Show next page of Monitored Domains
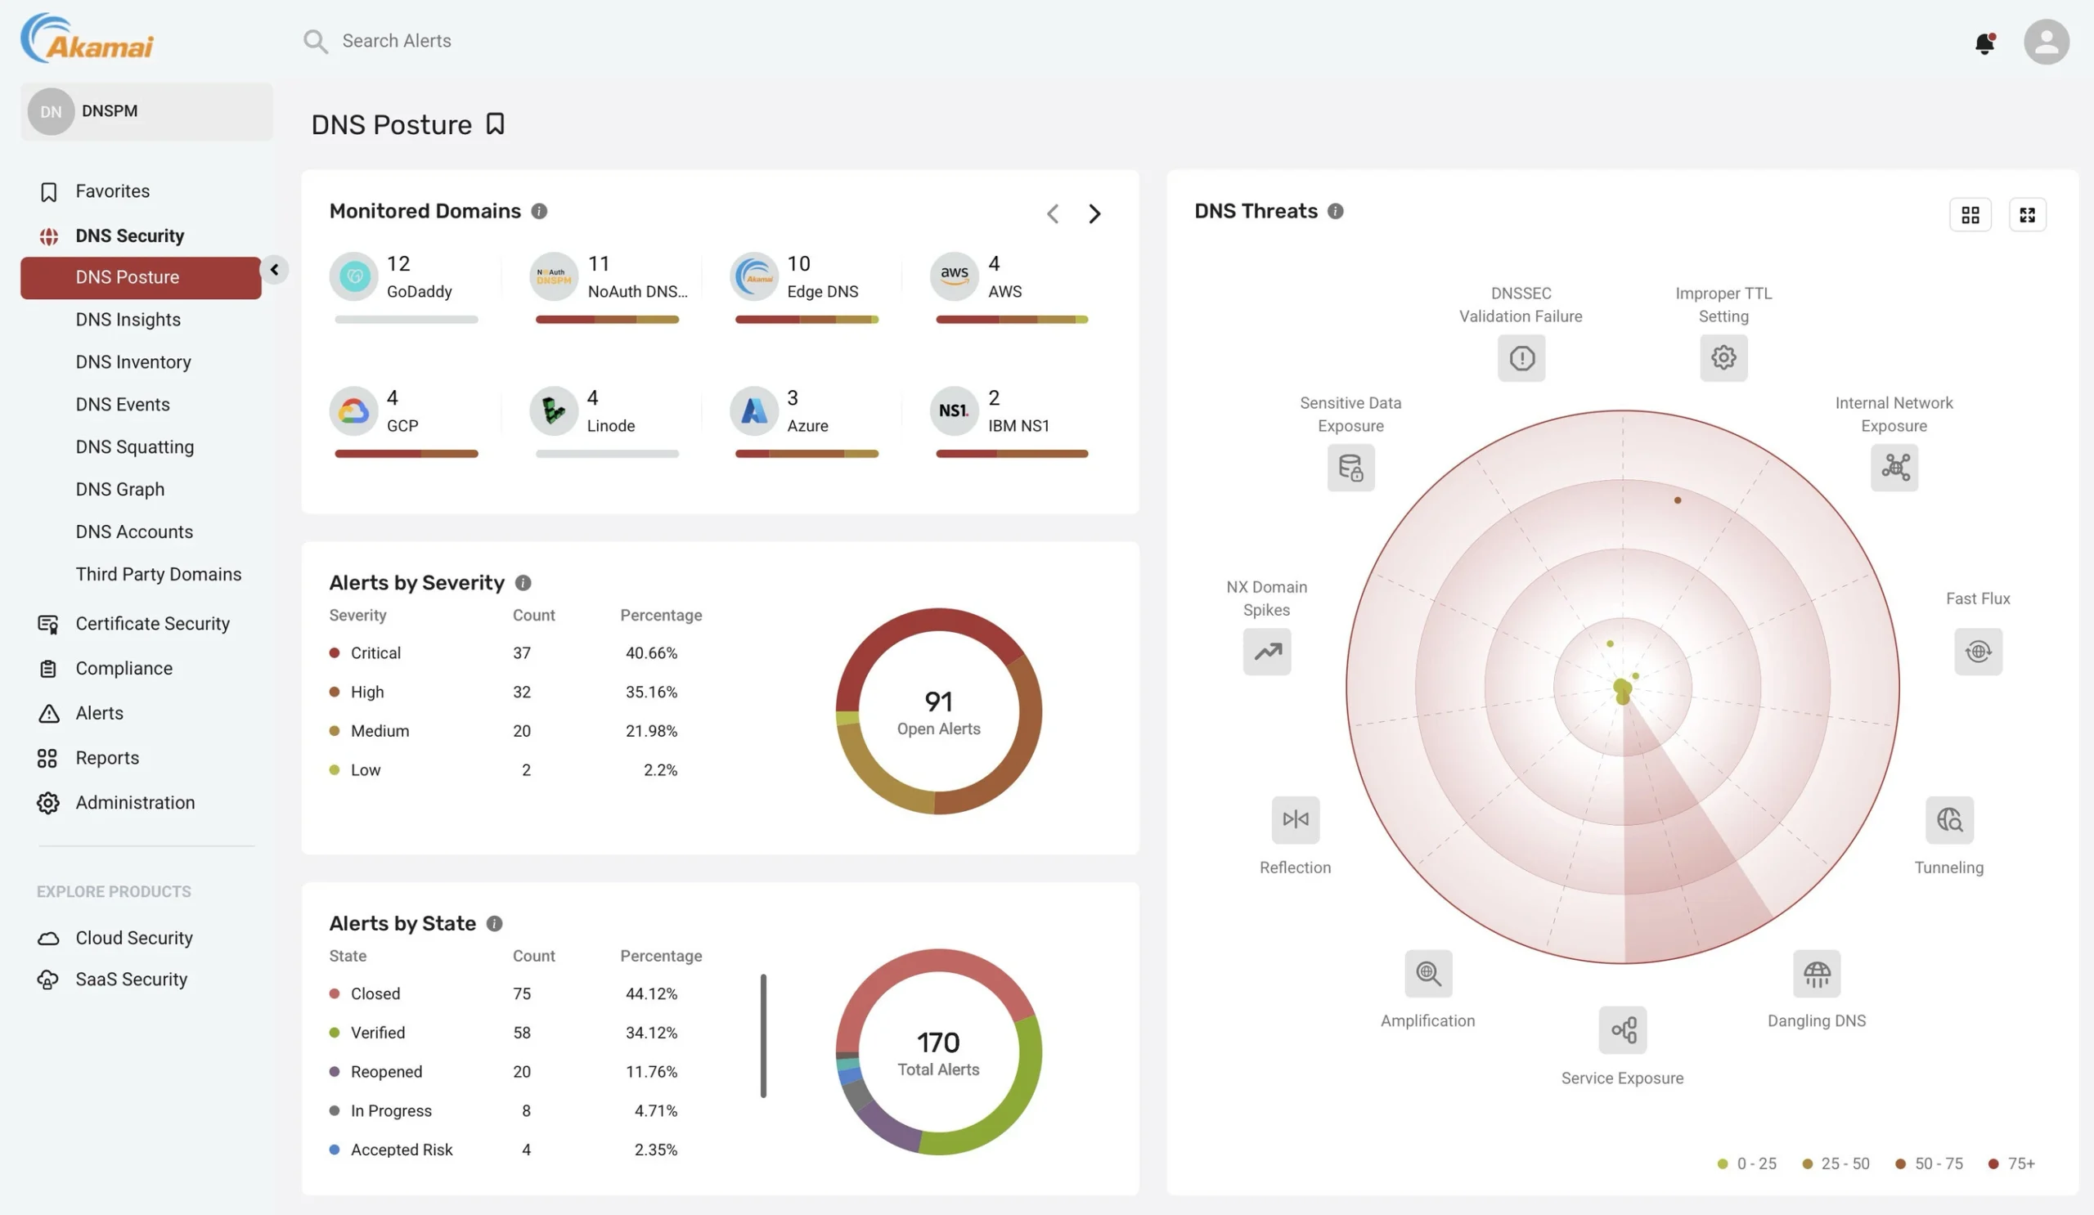This screenshot has width=2094, height=1215. (1094, 213)
